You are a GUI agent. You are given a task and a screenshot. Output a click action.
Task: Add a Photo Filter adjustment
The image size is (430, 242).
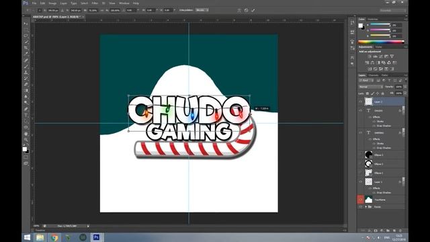pyautogui.click(x=384, y=63)
